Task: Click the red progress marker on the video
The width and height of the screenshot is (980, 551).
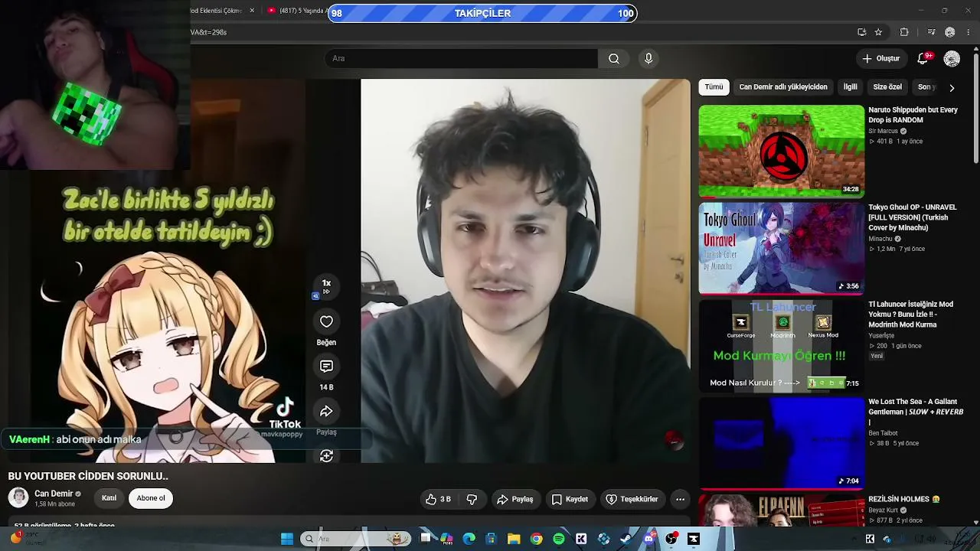Action: (x=673, y=439)
